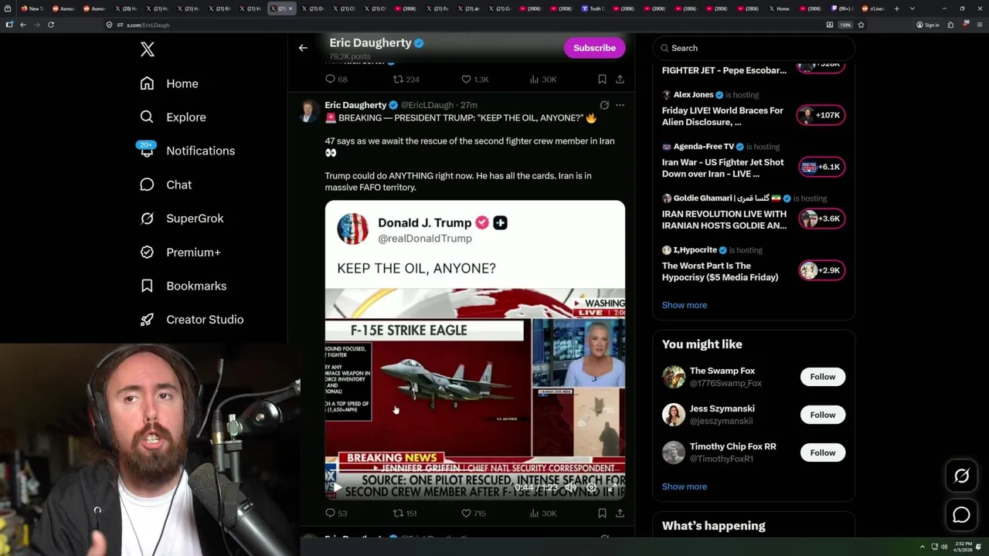Subscribe to Eric Daugherty

point(594,48)
